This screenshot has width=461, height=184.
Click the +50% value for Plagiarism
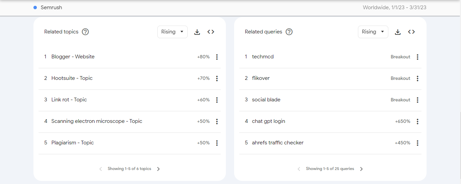click(203, 143)
